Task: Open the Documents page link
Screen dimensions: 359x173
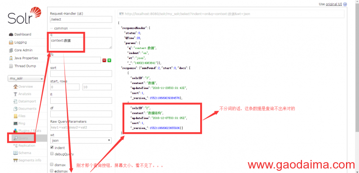Action: pyautogui.click(x=27, y=109)
